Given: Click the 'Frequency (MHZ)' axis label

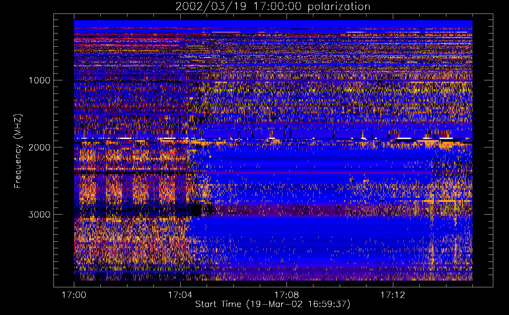Looking at the screenshot, I should pyautogui.click(x=18, y=151).
